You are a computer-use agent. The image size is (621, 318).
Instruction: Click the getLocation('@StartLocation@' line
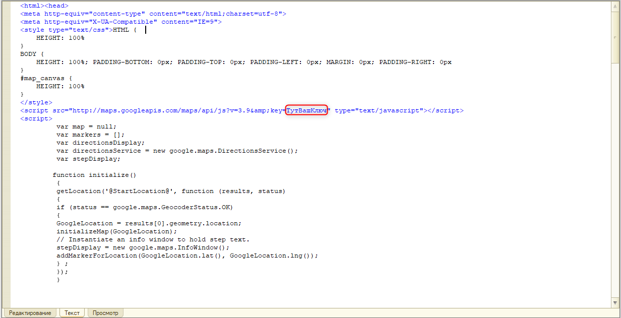tap(171, 191)
